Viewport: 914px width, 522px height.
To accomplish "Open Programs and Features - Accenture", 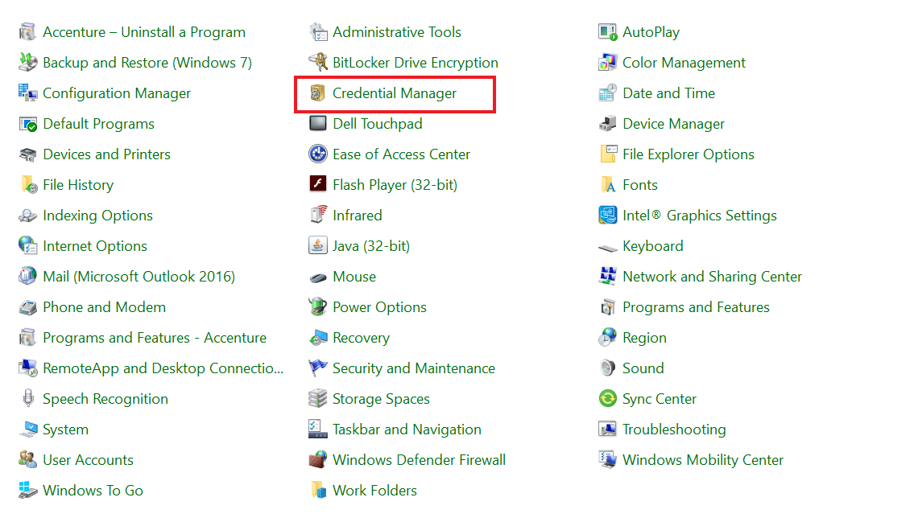I will coord(155,337).
